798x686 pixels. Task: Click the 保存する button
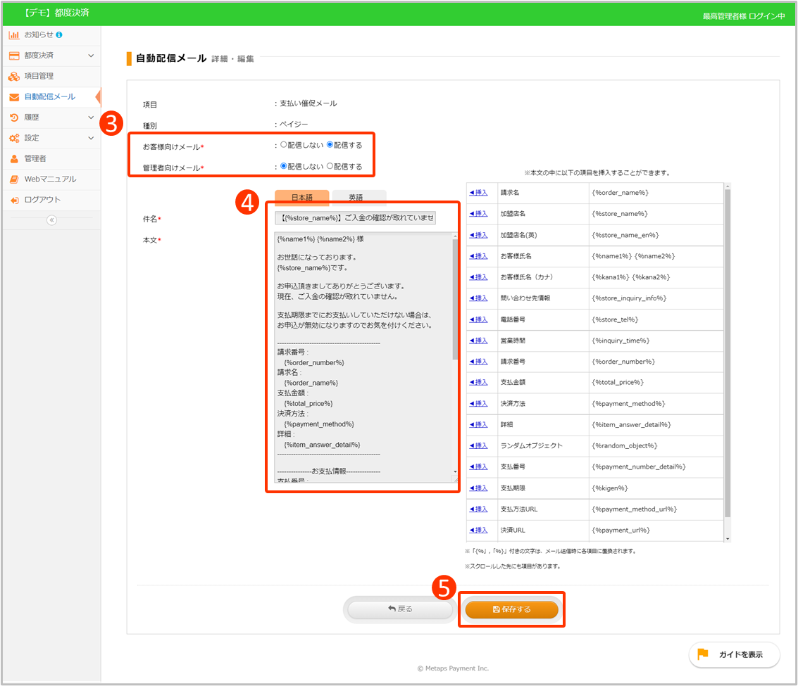point(512,609)
